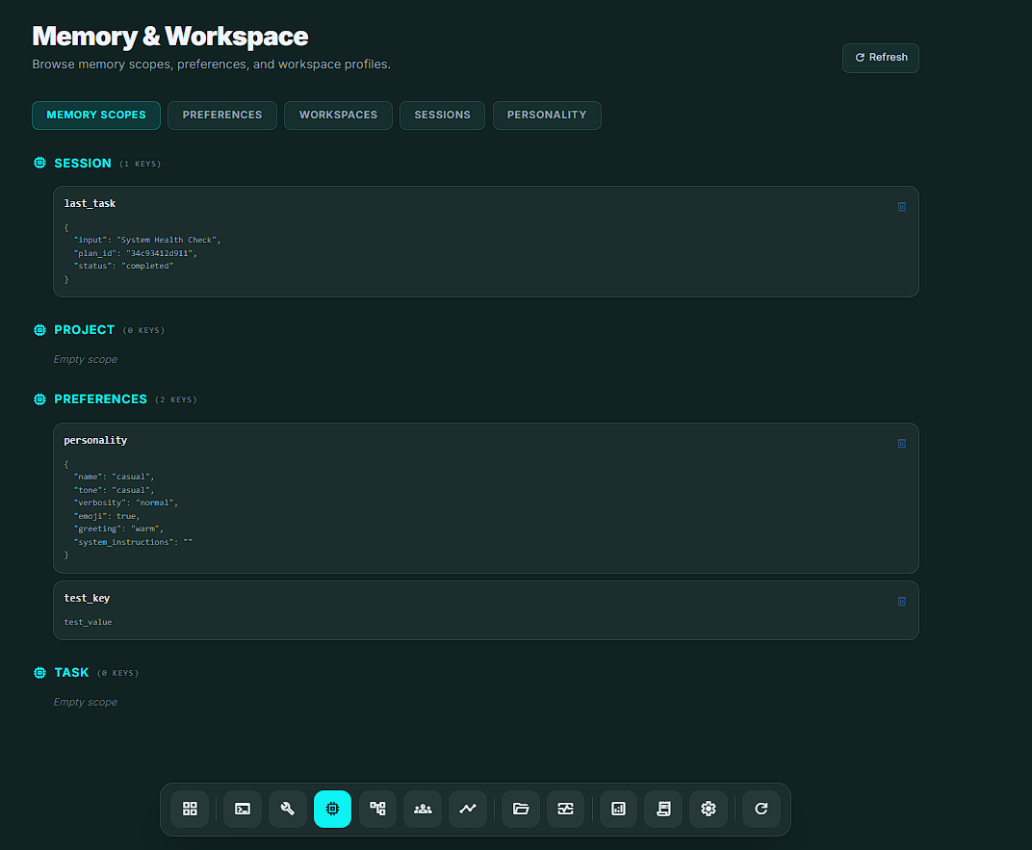Switch to the Preferences tab
The height and width of the screenshot is (850, 1032).
pyautogui.click(x=222, y=115)
